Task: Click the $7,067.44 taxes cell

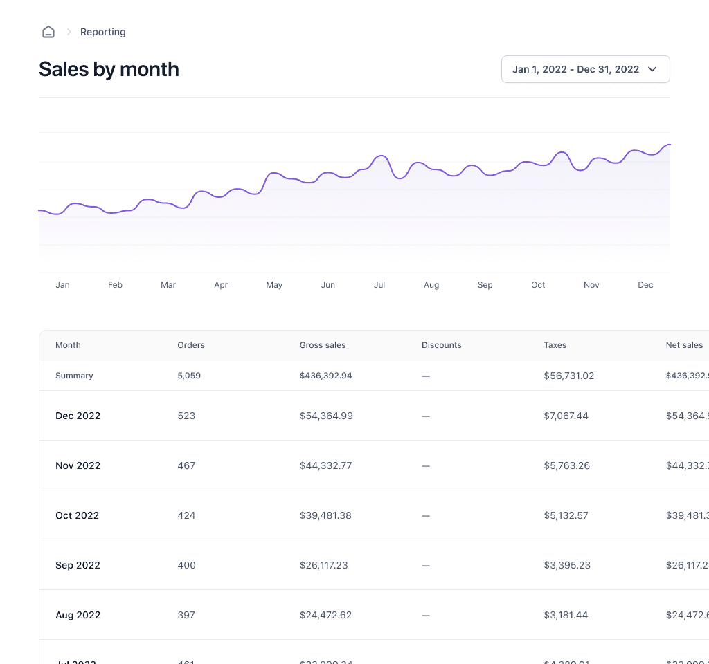Action: [x=566, y=416]
